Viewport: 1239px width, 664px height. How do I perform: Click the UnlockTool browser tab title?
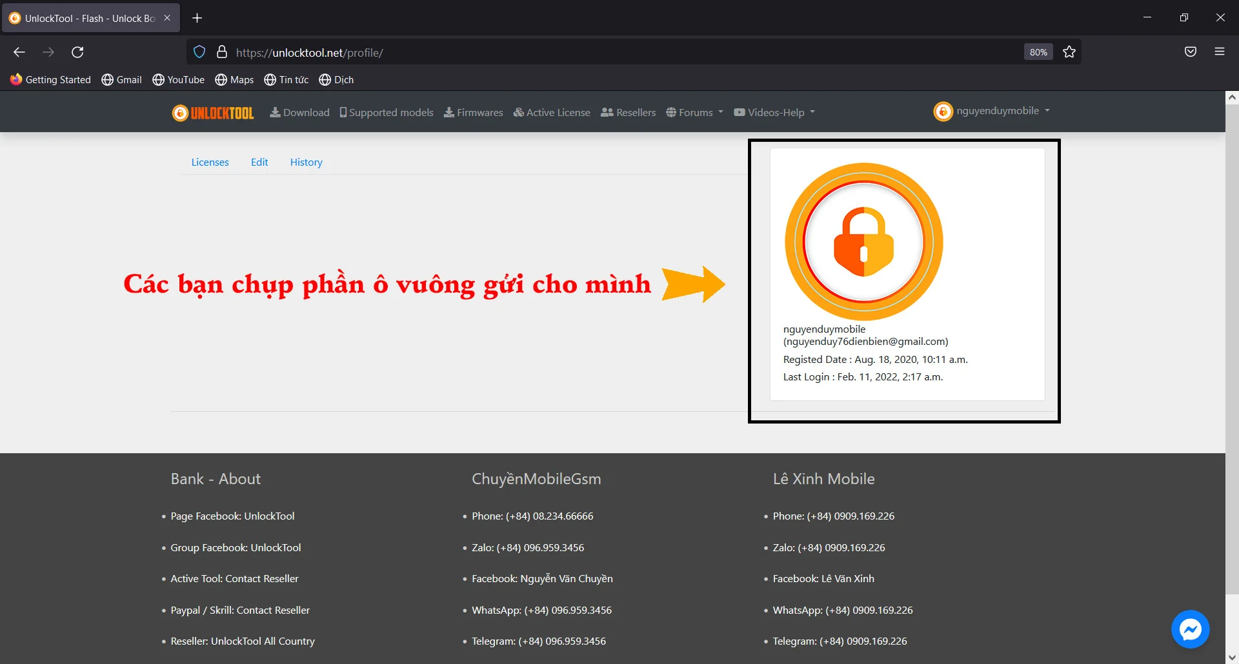coord(90,18)
